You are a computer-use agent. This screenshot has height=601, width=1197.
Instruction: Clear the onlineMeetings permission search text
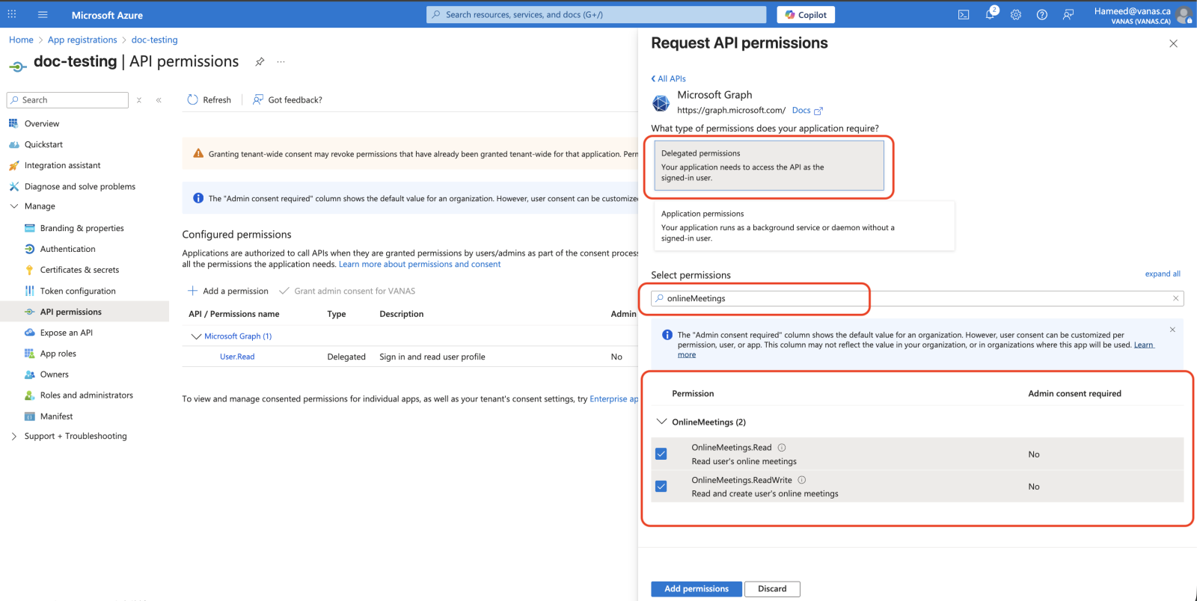[x=1175, y=298]
